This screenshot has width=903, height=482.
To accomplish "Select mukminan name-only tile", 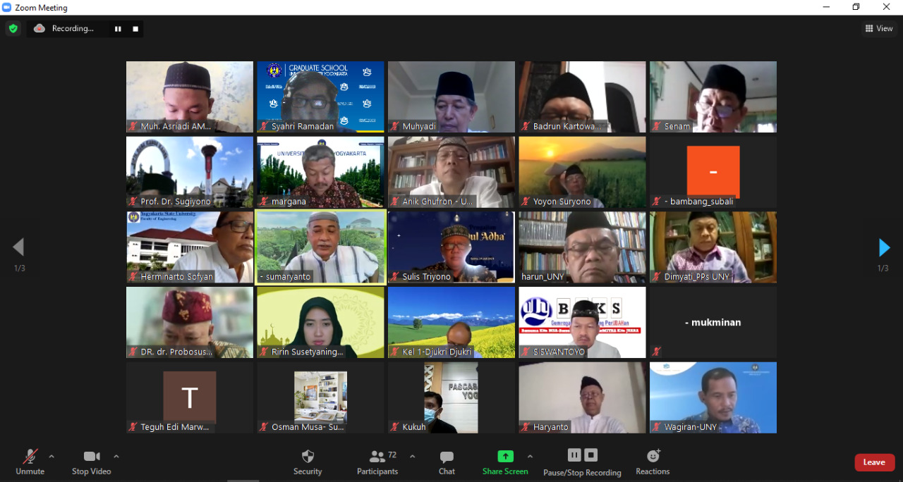I will (x=713, y=322).
